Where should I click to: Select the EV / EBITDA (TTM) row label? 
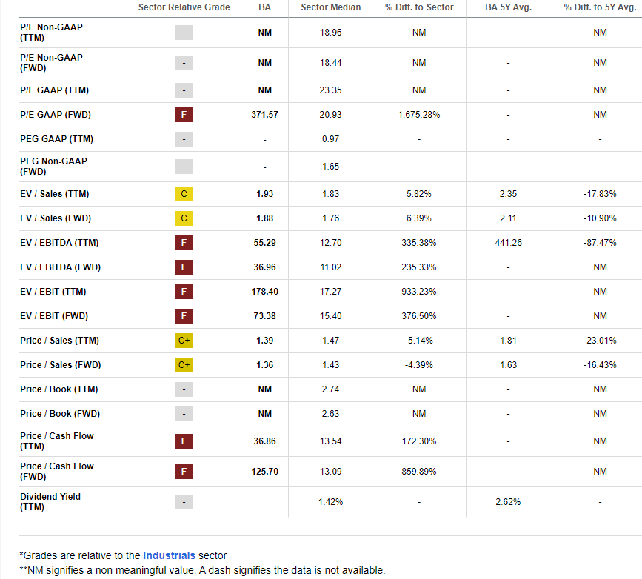[59, 243]
